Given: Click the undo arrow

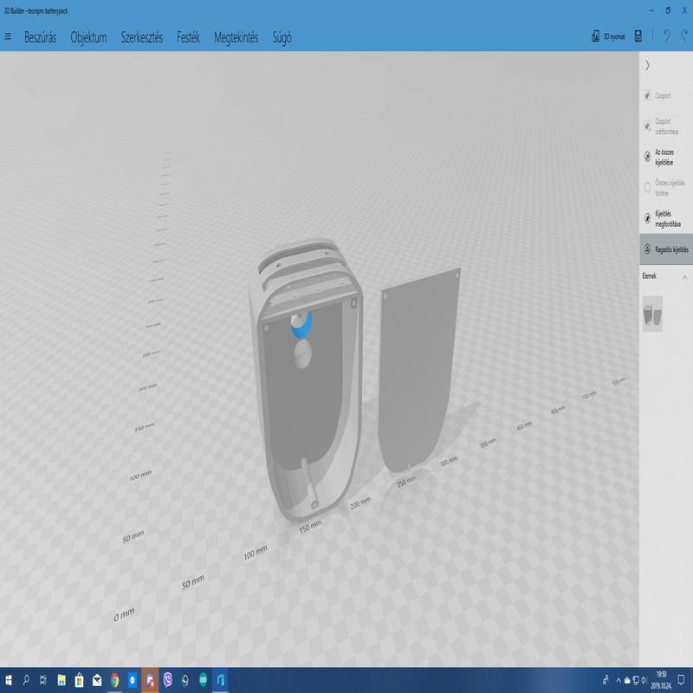Looking at the screenshot, I should pos(666,36).
